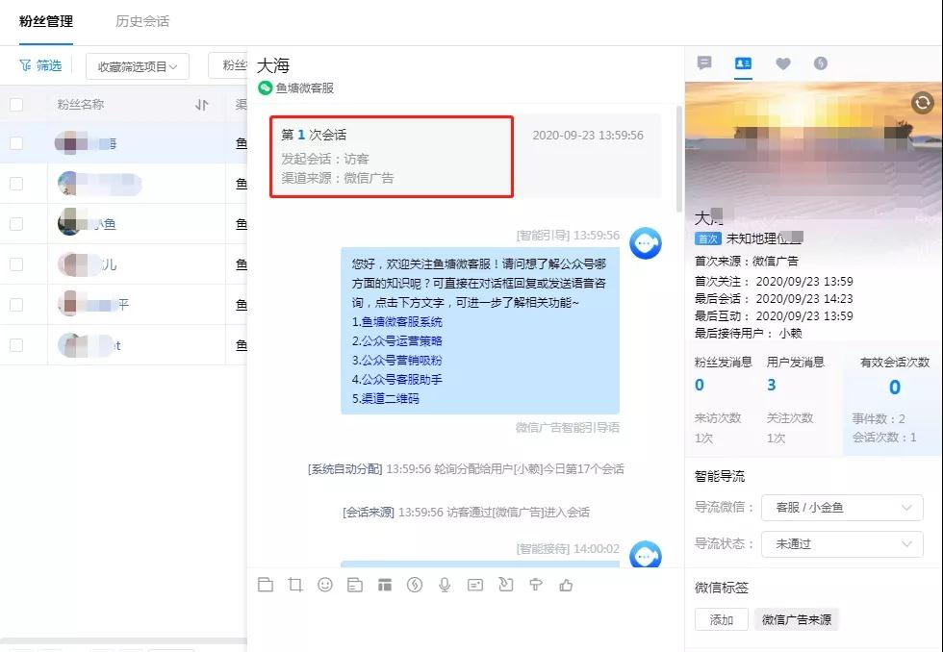Sort by 粉丝名称 arrow icon
The height and width of the screenshot is (652, 943).
(202, 105)
